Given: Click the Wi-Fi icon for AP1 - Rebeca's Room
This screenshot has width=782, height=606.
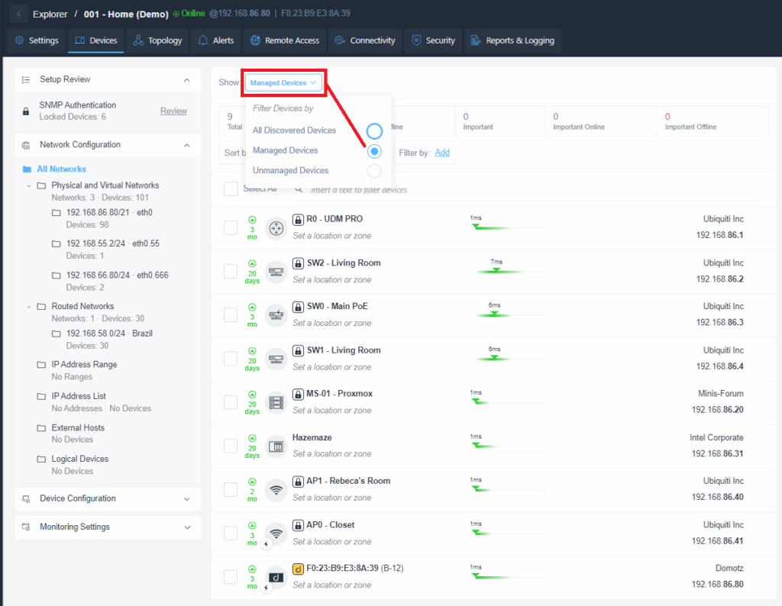Looking at the screenshot, I should (x=276, y=489).
